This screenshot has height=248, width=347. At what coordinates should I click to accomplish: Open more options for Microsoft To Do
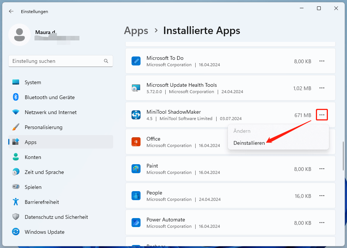pos(322,61)
